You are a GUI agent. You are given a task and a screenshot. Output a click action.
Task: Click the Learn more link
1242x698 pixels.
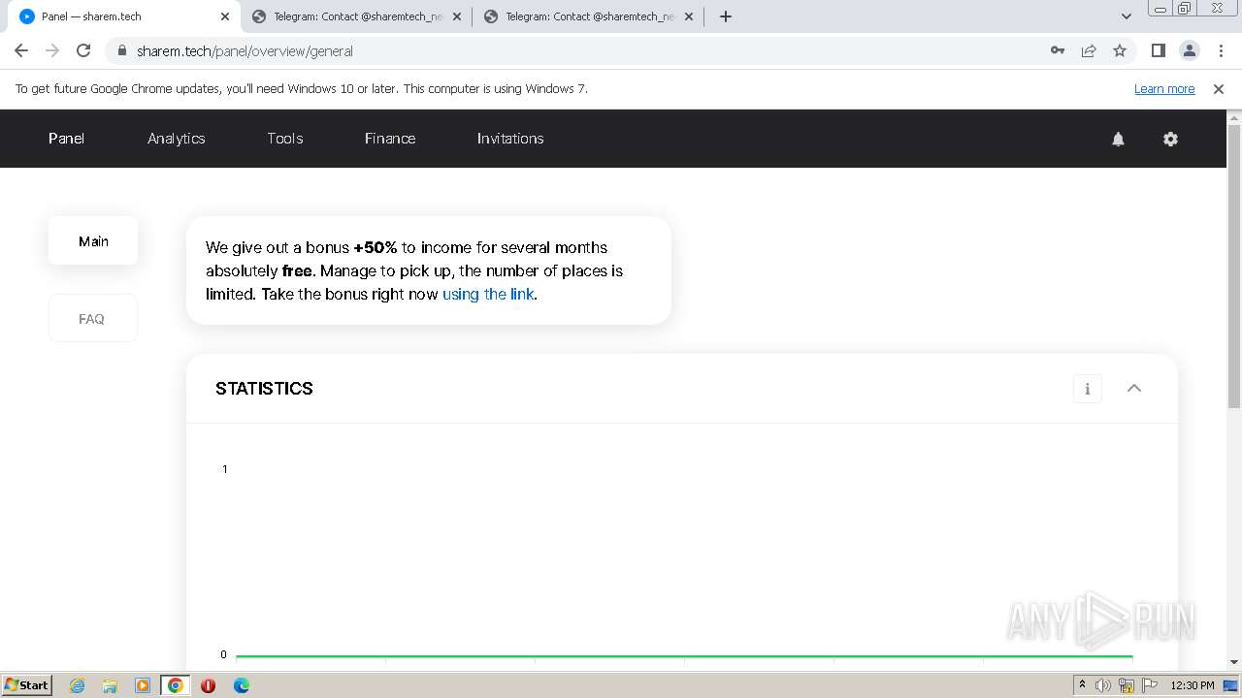click(x=1164, y=88)
